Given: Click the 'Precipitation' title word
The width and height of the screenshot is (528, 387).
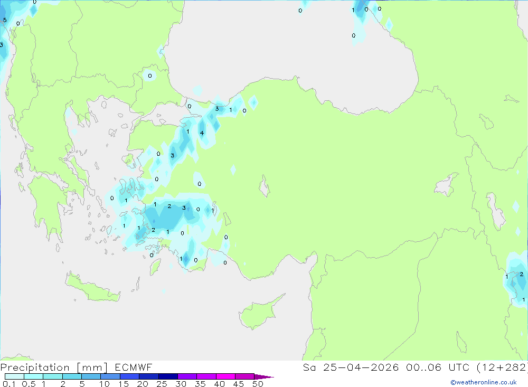Looking at the screenshot, I should [35, 367].
